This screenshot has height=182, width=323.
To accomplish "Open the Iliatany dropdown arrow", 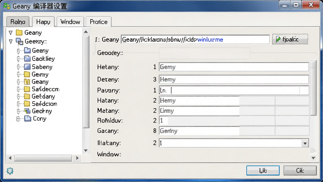I will click(305, 143).
